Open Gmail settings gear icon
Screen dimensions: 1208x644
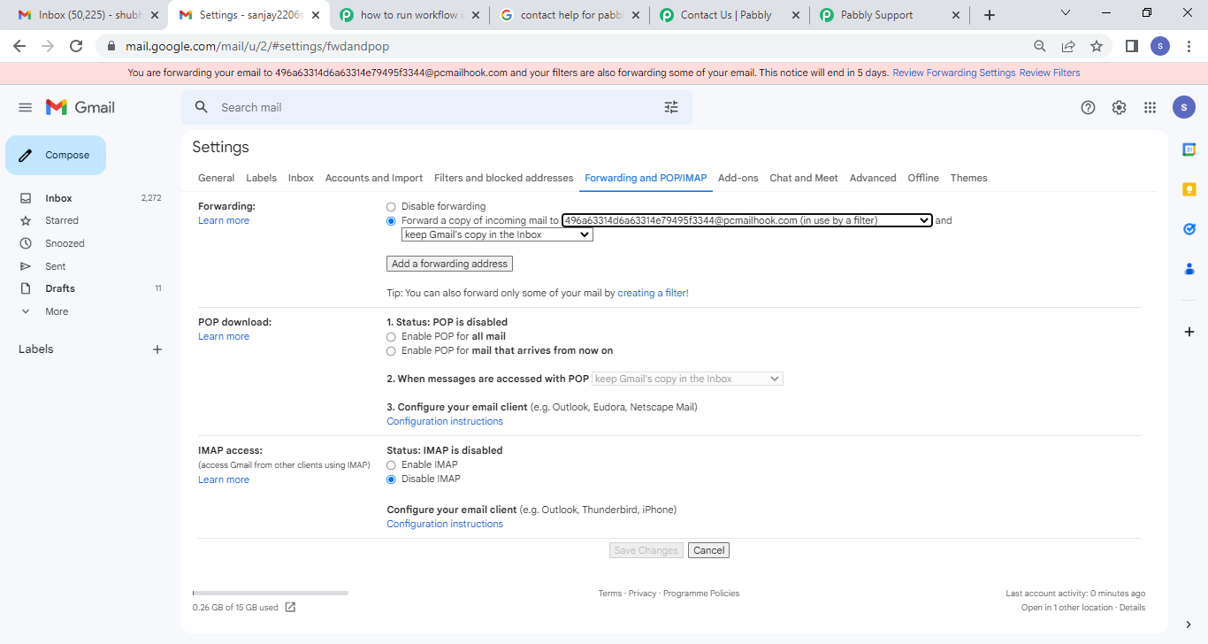pos(1119,107)
